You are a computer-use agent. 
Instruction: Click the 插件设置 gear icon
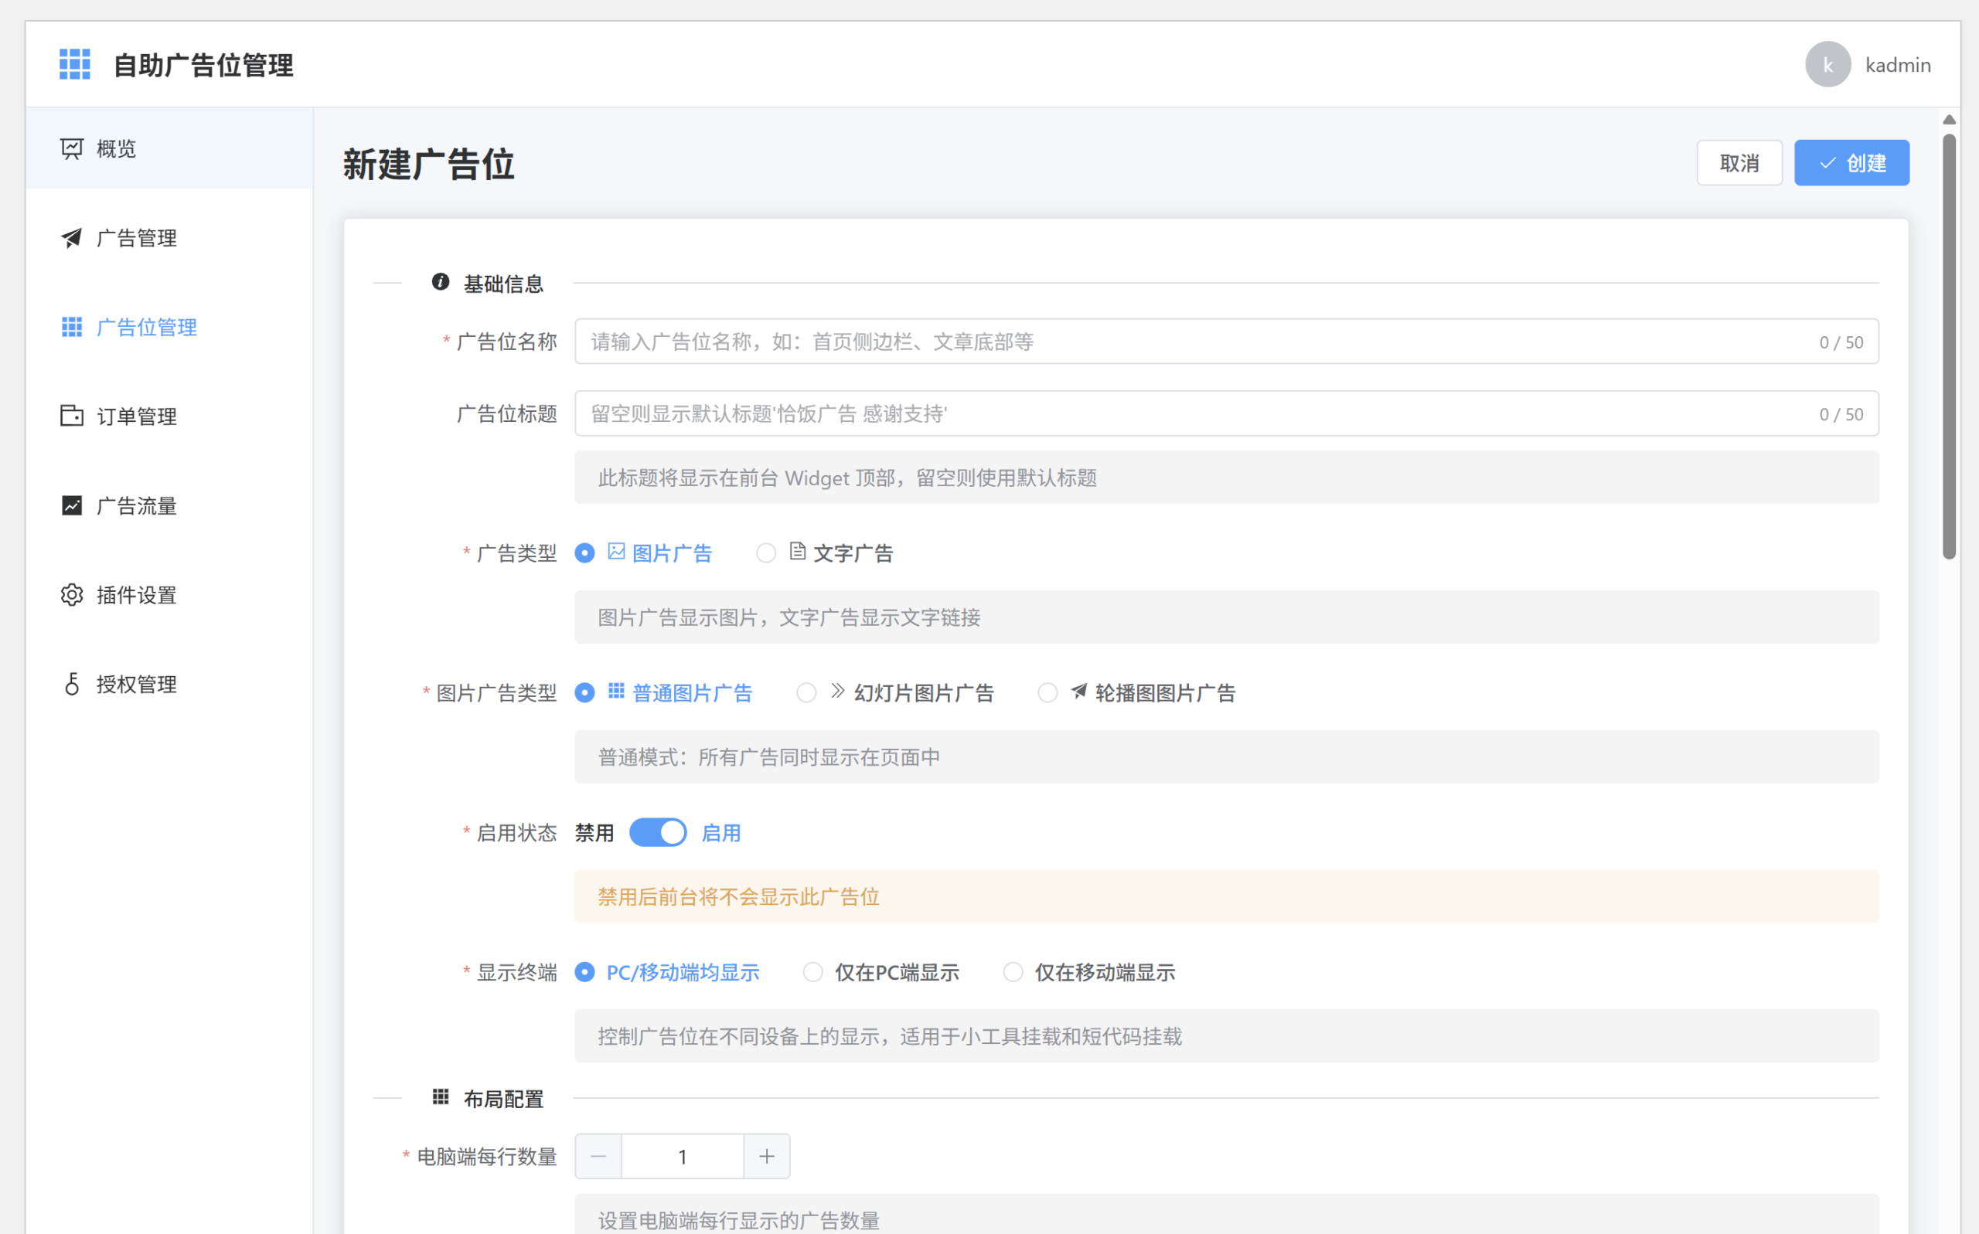tap(72, 595)
